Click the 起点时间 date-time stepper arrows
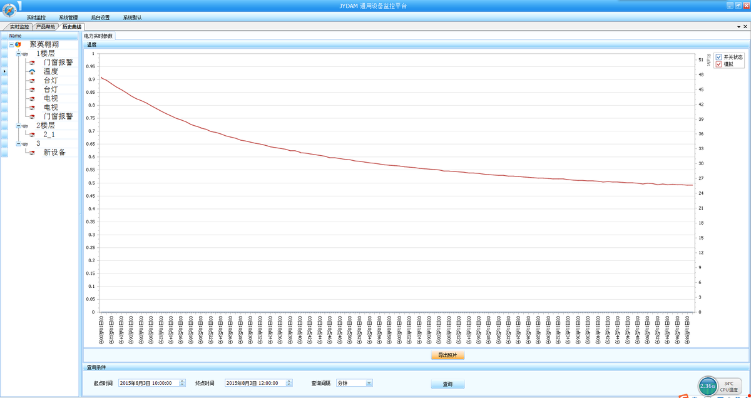 pos(182,383)
